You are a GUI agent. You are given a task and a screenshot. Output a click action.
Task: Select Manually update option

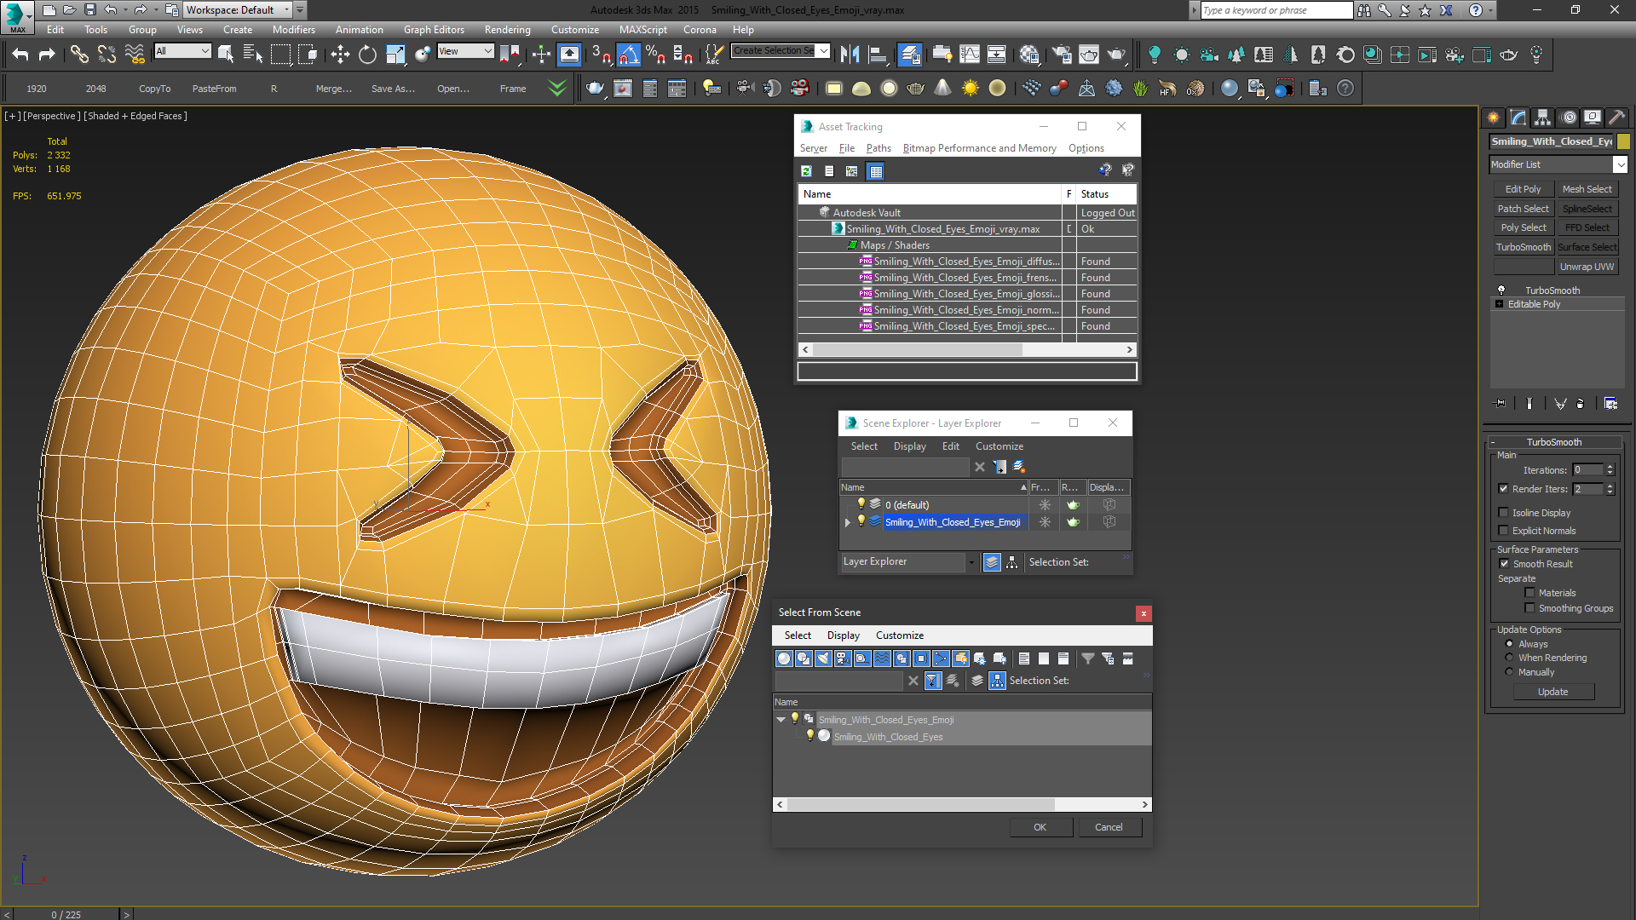point(1509,672)
